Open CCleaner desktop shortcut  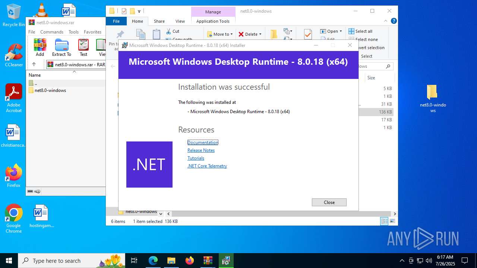point(14,55)
